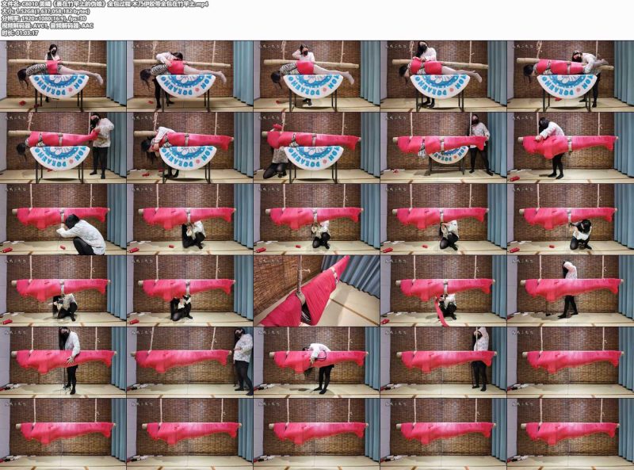
Task: Select the first thumbnail in the top row
Action: click(63, 75)
